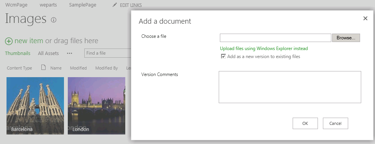Click the info icon next to Images title
375x144 pixels.
[x=54, y=20]
